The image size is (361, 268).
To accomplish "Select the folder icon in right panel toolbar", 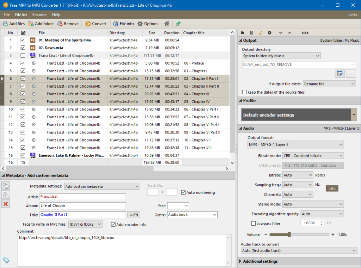I will pyautogui.click(x=243, y=33).
